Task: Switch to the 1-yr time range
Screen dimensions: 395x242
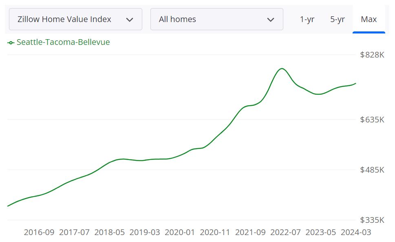Action: 307,20
